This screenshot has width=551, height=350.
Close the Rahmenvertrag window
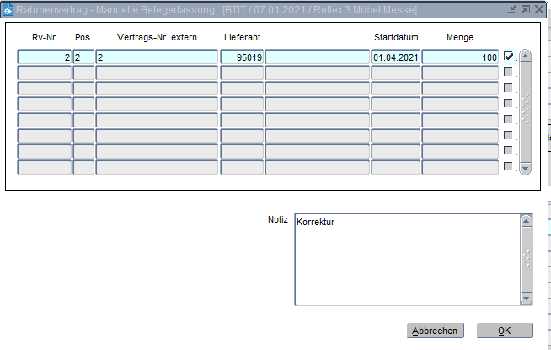(539, 8)
